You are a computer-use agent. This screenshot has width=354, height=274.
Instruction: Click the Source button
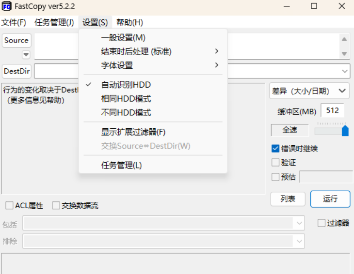tap(16, 40)
